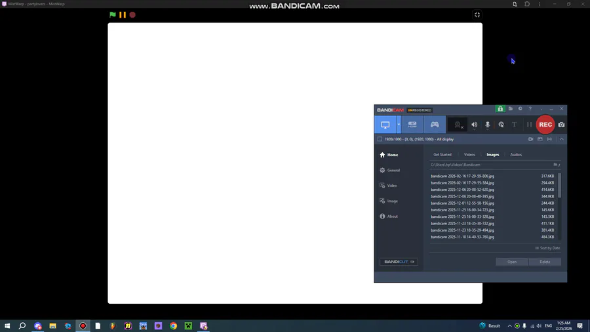Click the Open button
The height and width of the screenshot is (332, 590).
(512, 262)
